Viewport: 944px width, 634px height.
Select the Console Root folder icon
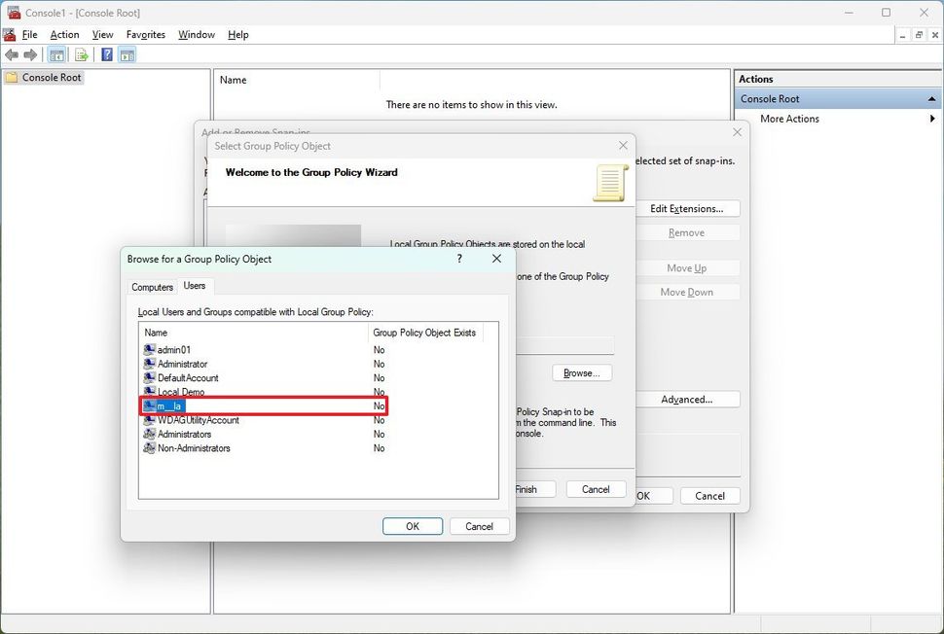(13, 77)
